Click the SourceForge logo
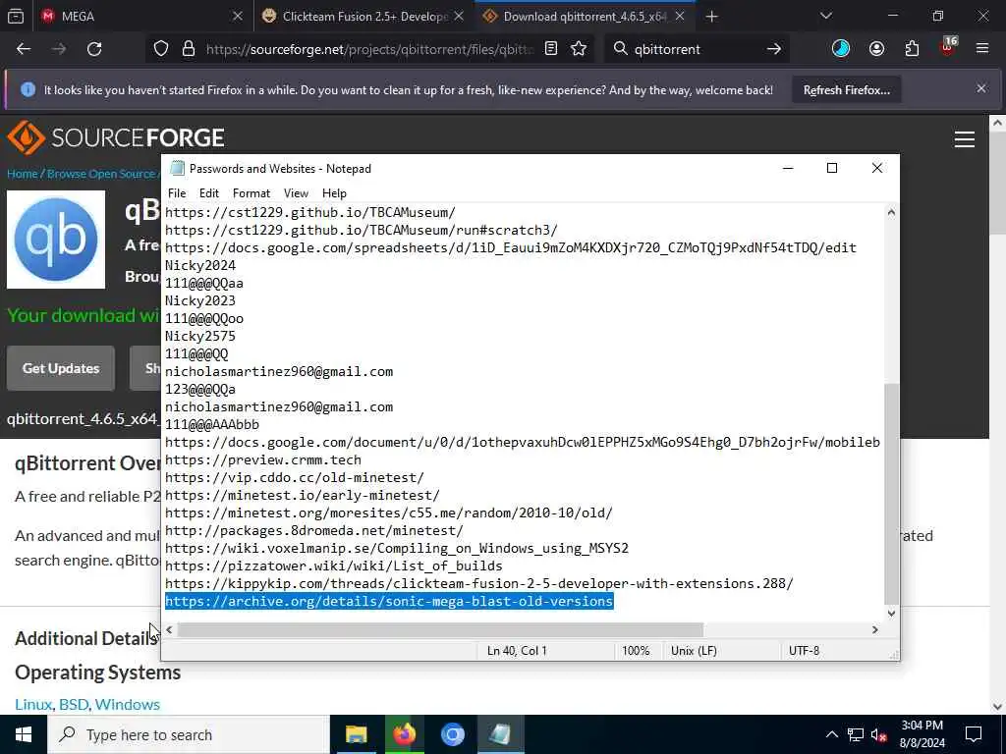1006x754 pixels. 116,137
